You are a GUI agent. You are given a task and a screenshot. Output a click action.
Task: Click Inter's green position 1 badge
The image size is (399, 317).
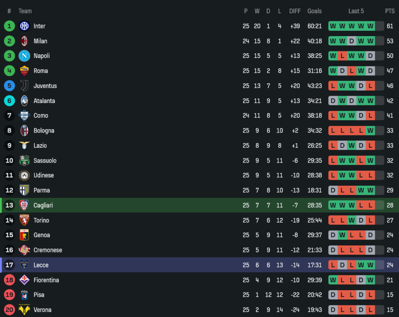pos(9,26)
